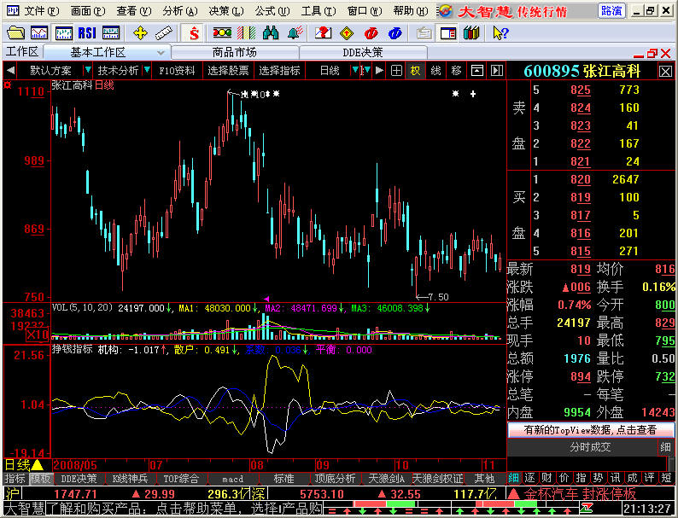Switch to the DDE决策 workspace tab
Screen dimensions: 678x518
click(x=362, y=53)
